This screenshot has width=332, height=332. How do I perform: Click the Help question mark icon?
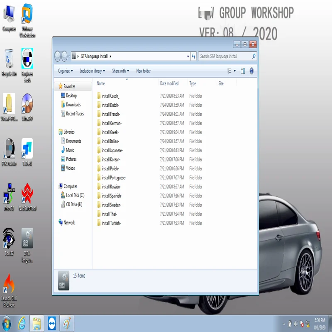point(251,71)
